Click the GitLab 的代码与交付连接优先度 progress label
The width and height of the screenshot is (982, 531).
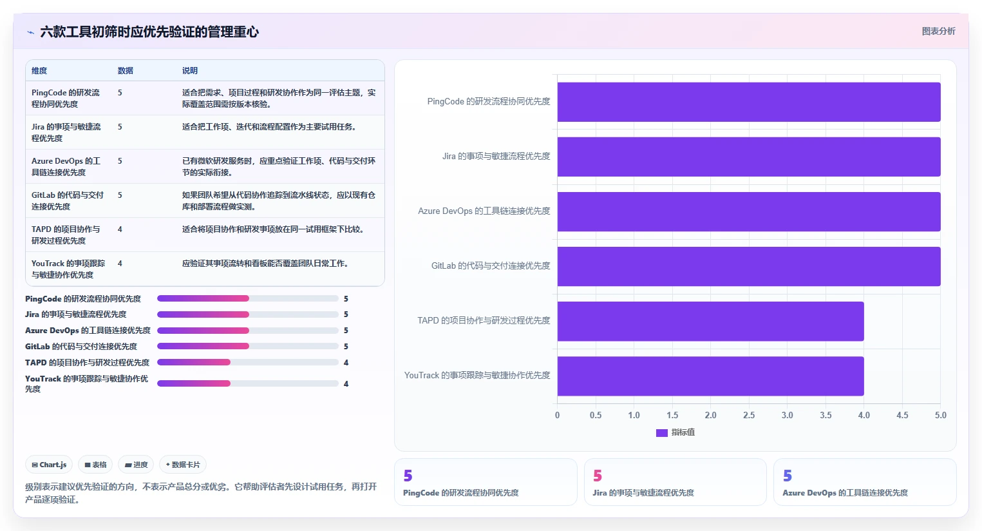click(x=81, y=347)
